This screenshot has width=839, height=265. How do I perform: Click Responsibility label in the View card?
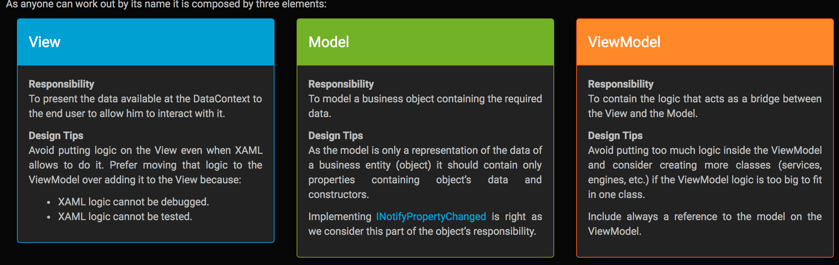pos(61,84)
